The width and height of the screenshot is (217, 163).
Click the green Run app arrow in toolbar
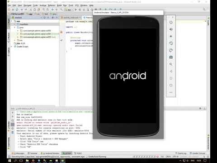(x=76, y=10)
